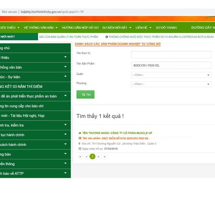
Task: Select page 1 in pagination
Action: coord(93,157)
